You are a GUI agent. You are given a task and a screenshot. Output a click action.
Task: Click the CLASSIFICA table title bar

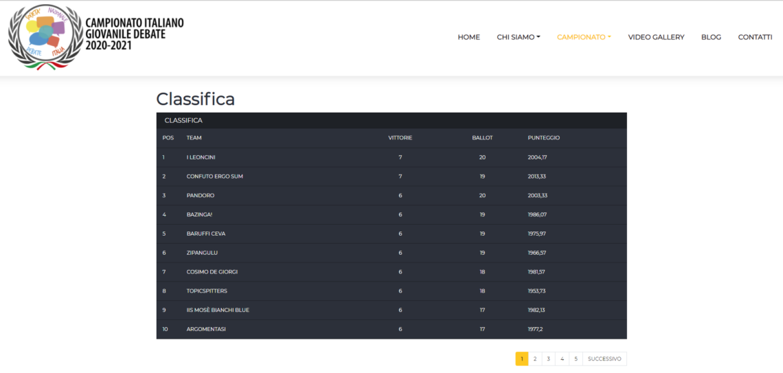point(391,120)
